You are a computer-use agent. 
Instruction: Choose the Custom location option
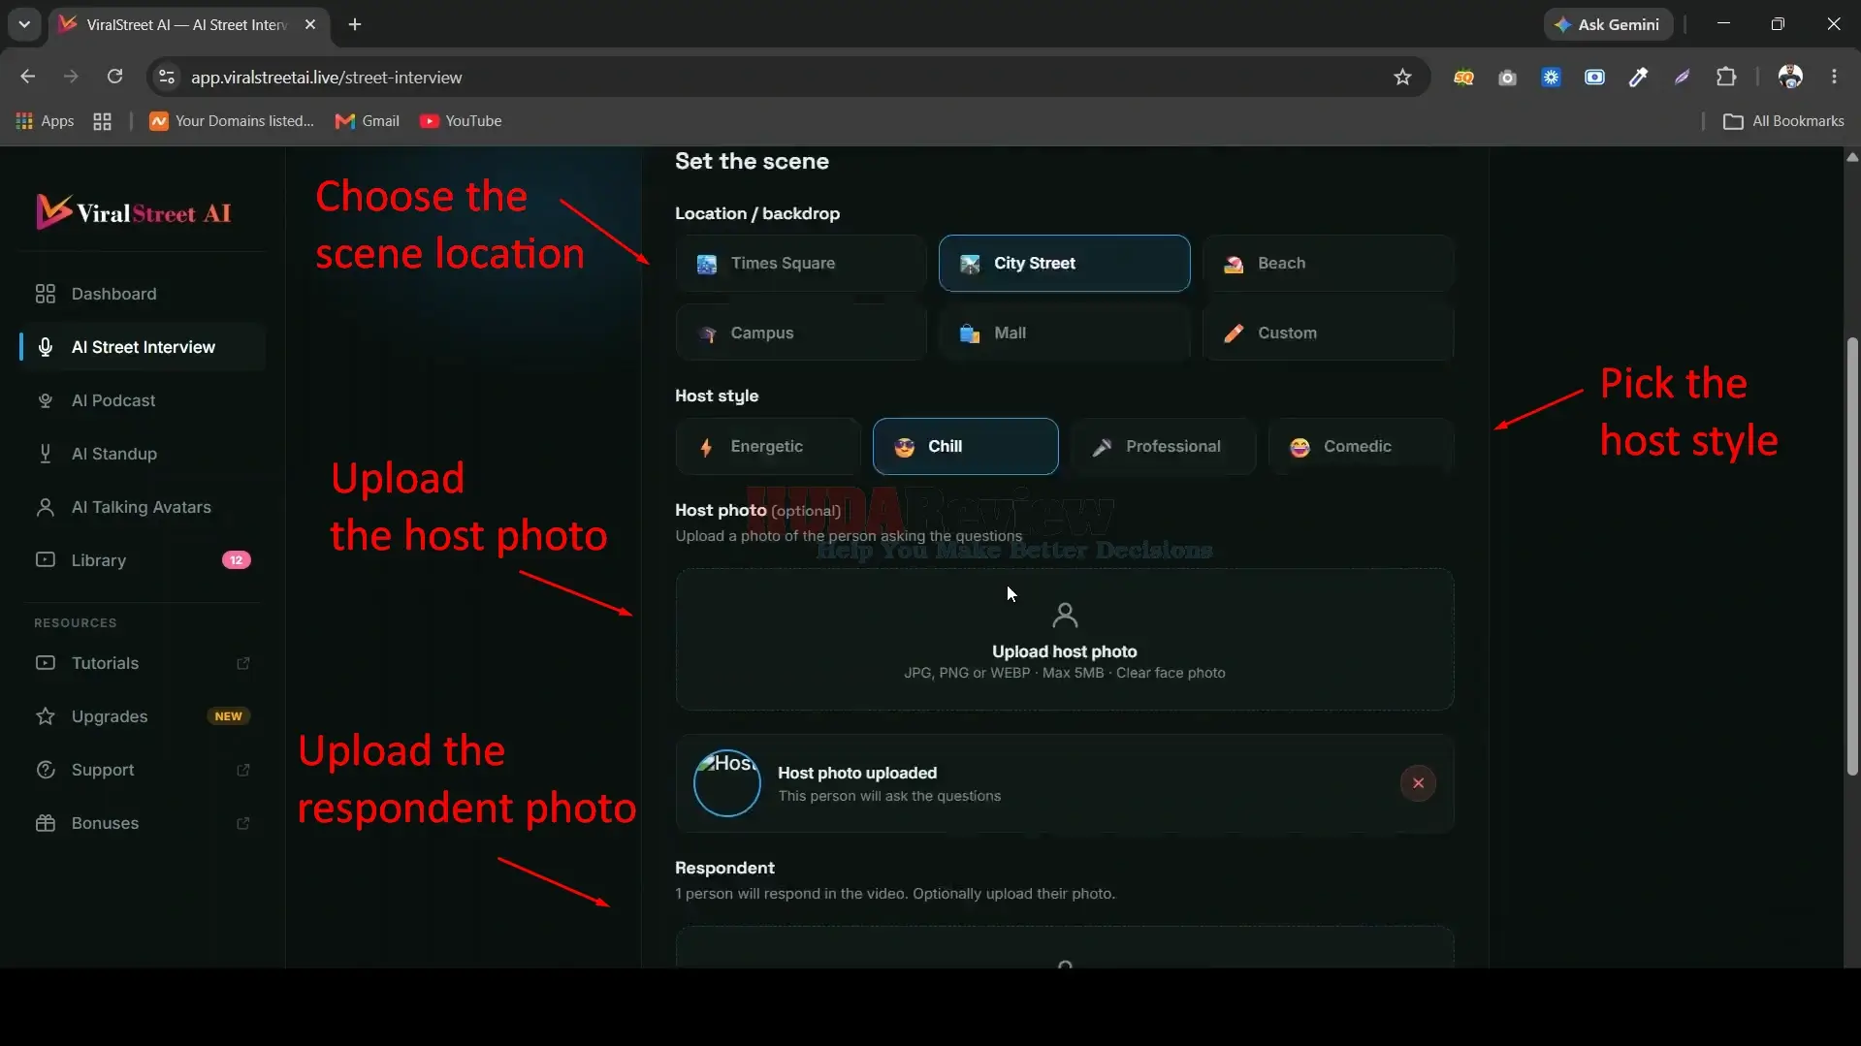point(1328,333)
